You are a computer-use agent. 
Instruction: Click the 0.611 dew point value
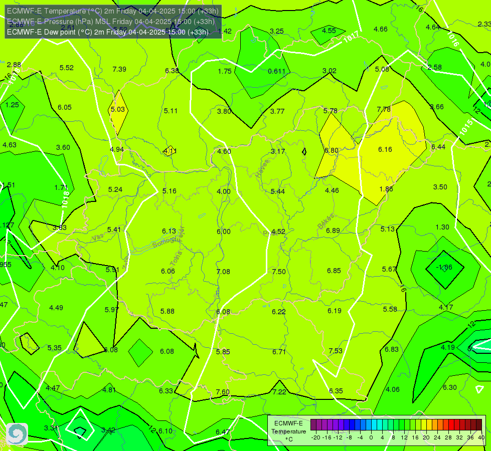(x=276, y=71)
